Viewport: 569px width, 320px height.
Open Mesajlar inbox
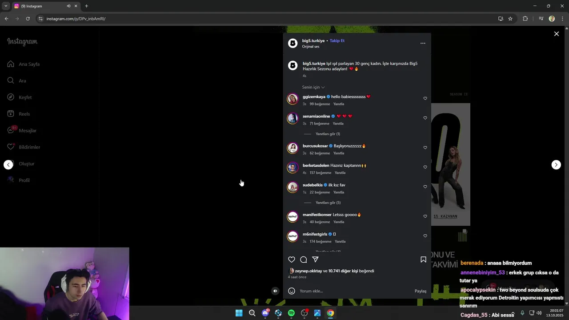[22, 131]
